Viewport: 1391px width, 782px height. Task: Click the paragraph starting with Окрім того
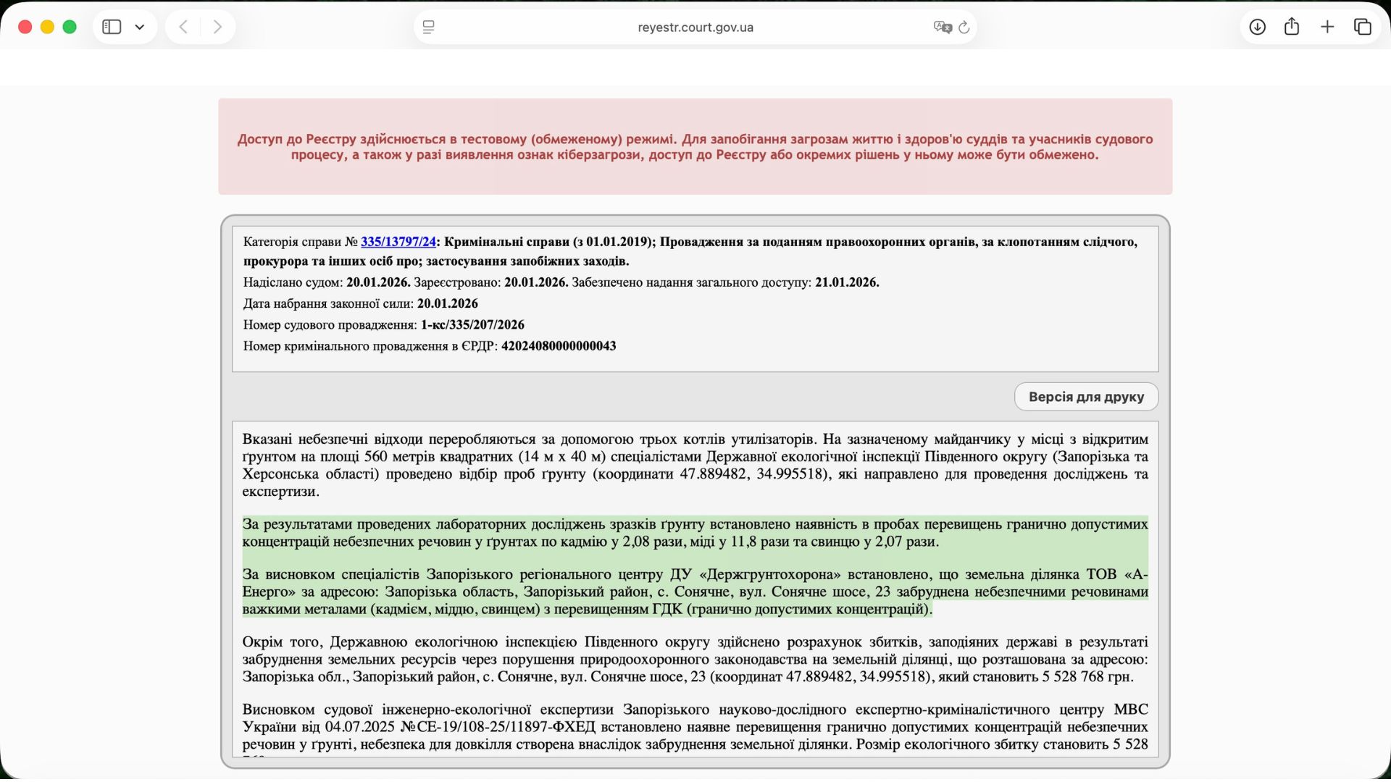pos(695,659)
